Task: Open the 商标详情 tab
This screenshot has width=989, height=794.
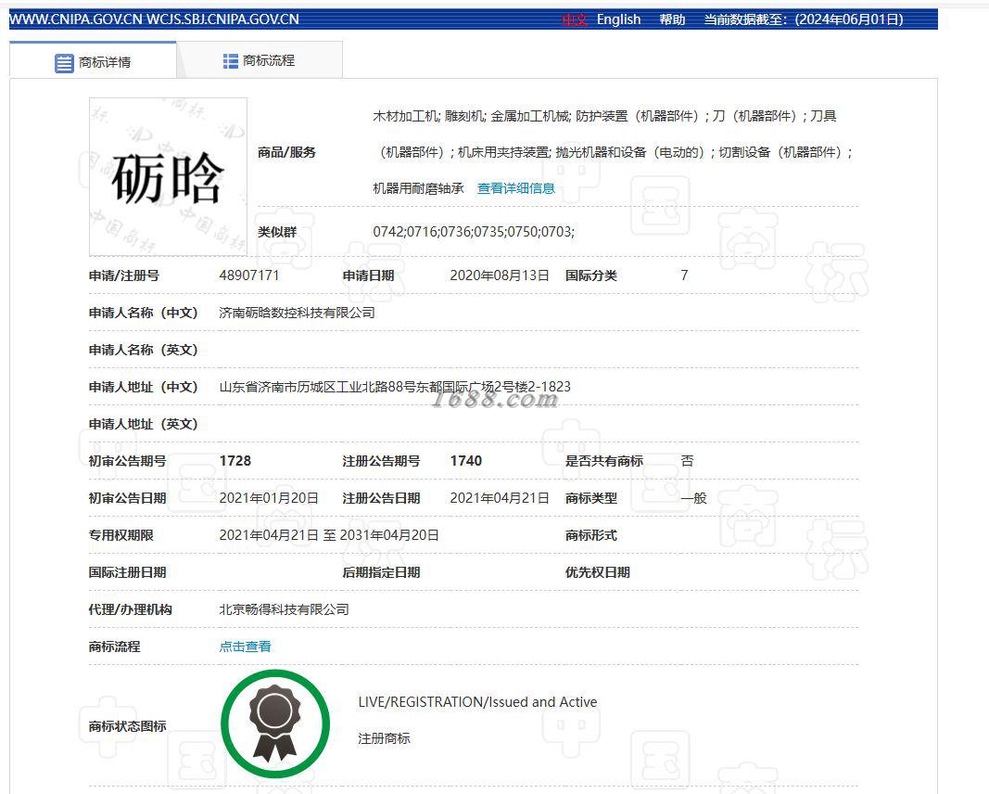Action: coord(93,60)
